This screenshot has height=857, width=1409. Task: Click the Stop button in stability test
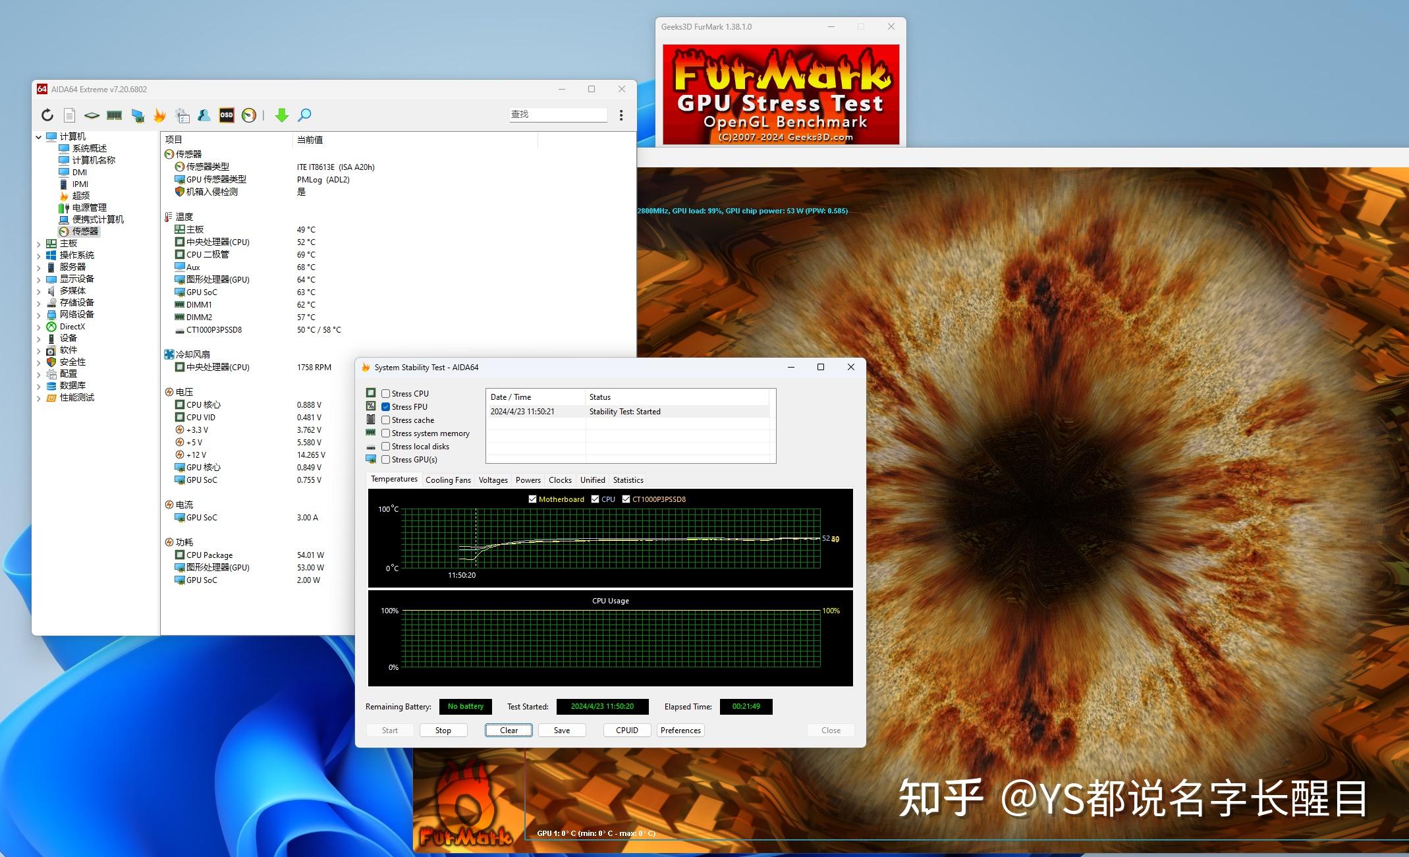444,729
